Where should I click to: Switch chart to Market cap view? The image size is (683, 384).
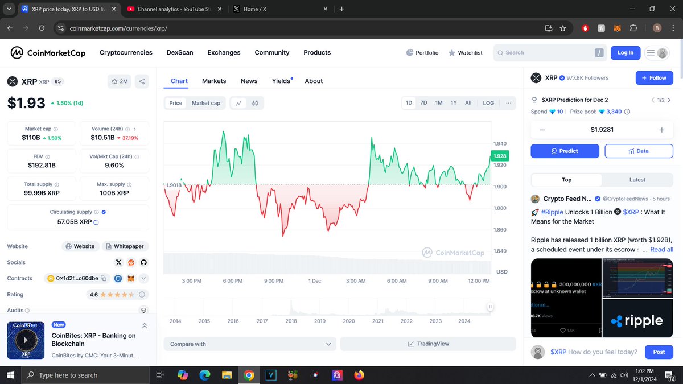coord(205,103)
